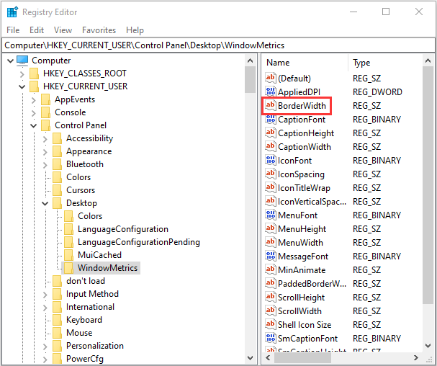Select the IconTitleWrap value name
The height and width of the screenshot is (366, 437).
[x=304, y=188]
